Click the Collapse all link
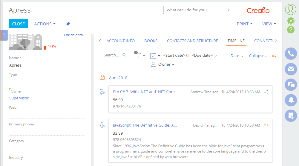 (259, 56)
